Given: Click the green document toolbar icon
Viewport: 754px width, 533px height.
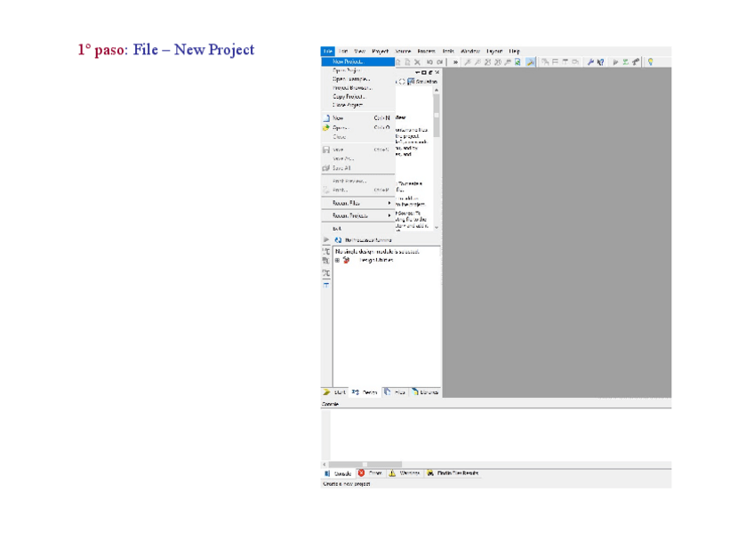Looking at the screenshot, I should (x=517, y=62).
